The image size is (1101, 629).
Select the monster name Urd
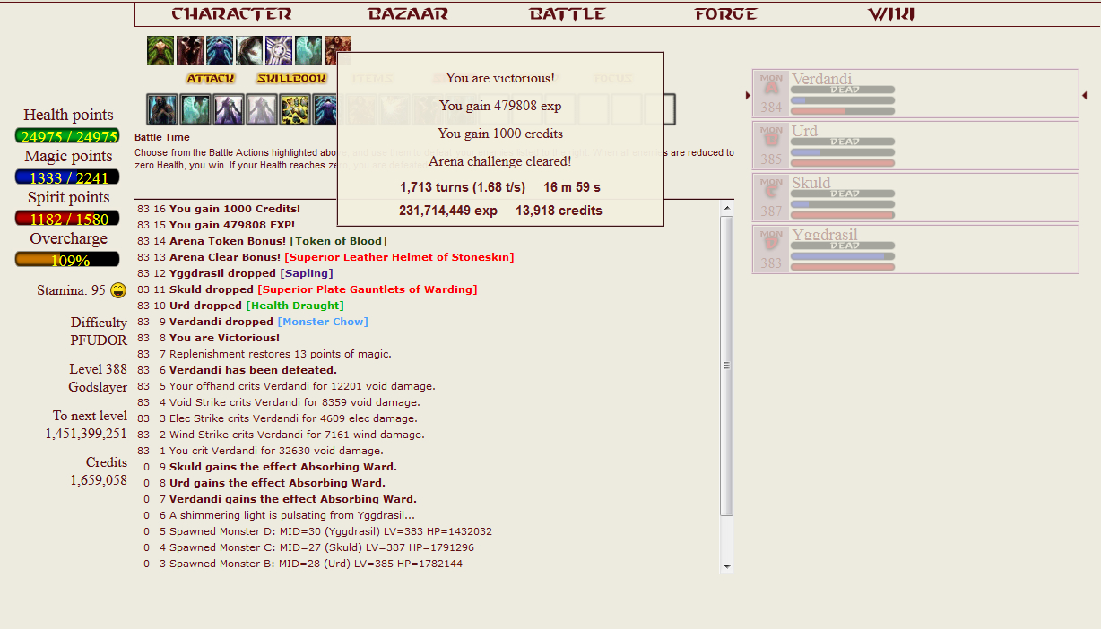[x=804, y=131]
